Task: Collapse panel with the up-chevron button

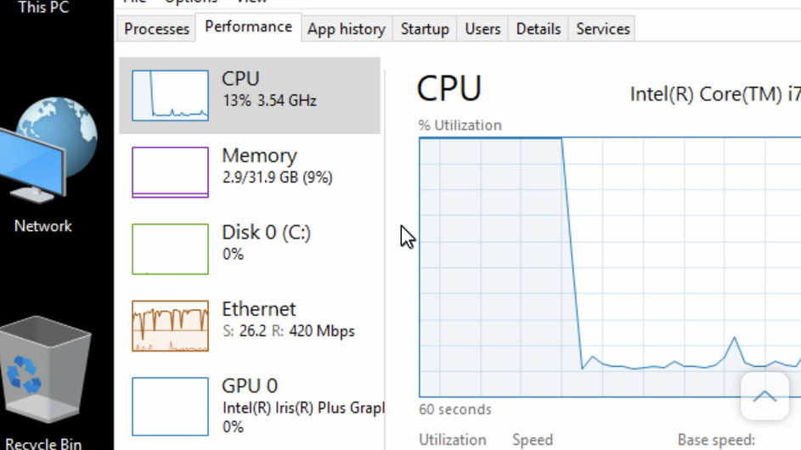Action: click(764, 396)
